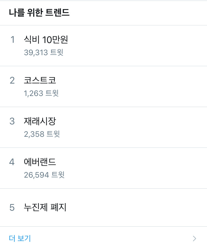Screen dimensions: 207x249
Task: Click the word 트윗 beside 1,263
Action: click(x=52, y=93)
